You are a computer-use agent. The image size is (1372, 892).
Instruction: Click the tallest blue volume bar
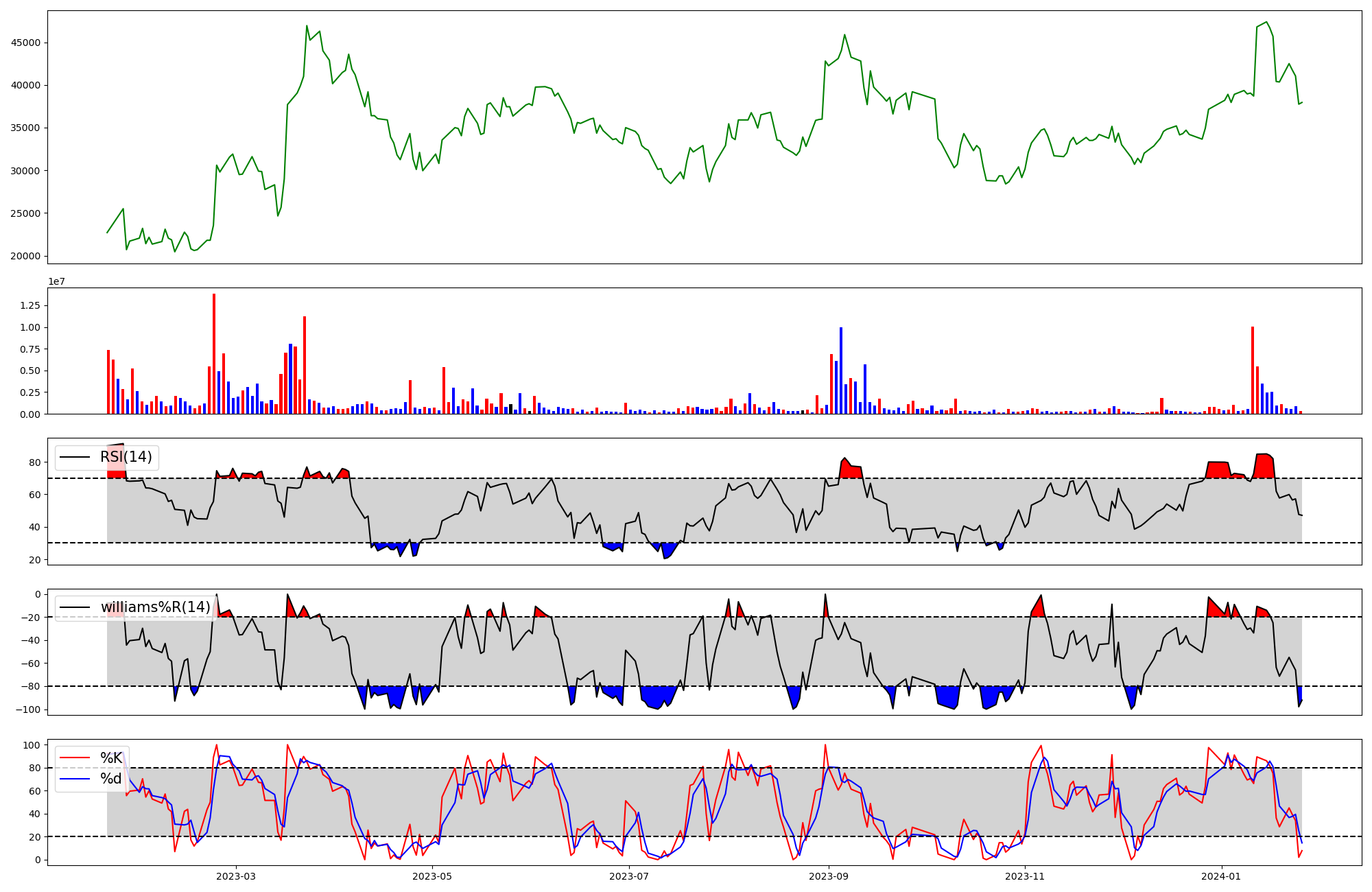841,371
